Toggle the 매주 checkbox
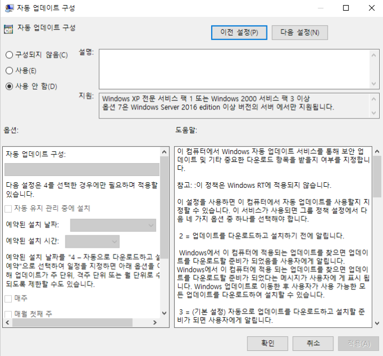This screenshot has width=383, height=356. coord(8,299)
